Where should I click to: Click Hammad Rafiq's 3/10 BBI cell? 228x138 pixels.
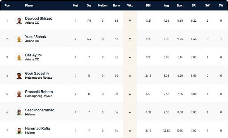click(x=148, y=130)
